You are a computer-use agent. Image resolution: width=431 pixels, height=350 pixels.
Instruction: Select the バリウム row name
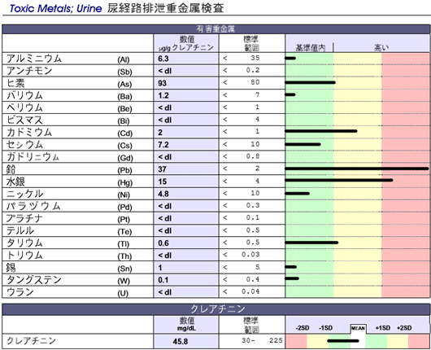(x=24, y=95)
